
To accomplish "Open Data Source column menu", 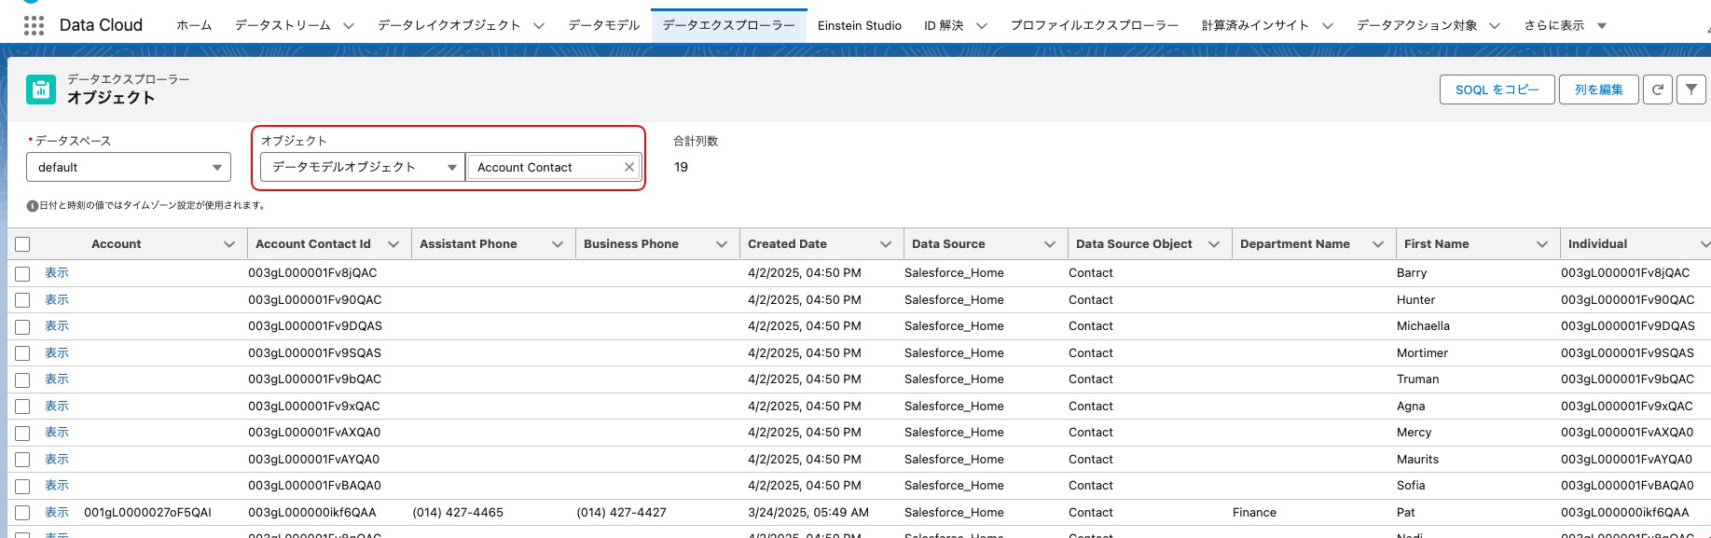I will (1050, 244).
